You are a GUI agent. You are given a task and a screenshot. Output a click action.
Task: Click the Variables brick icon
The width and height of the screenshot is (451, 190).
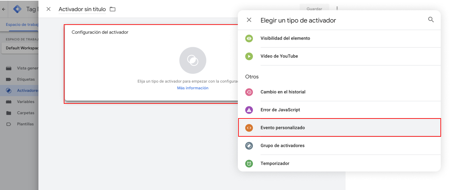(x=9, y=102)
